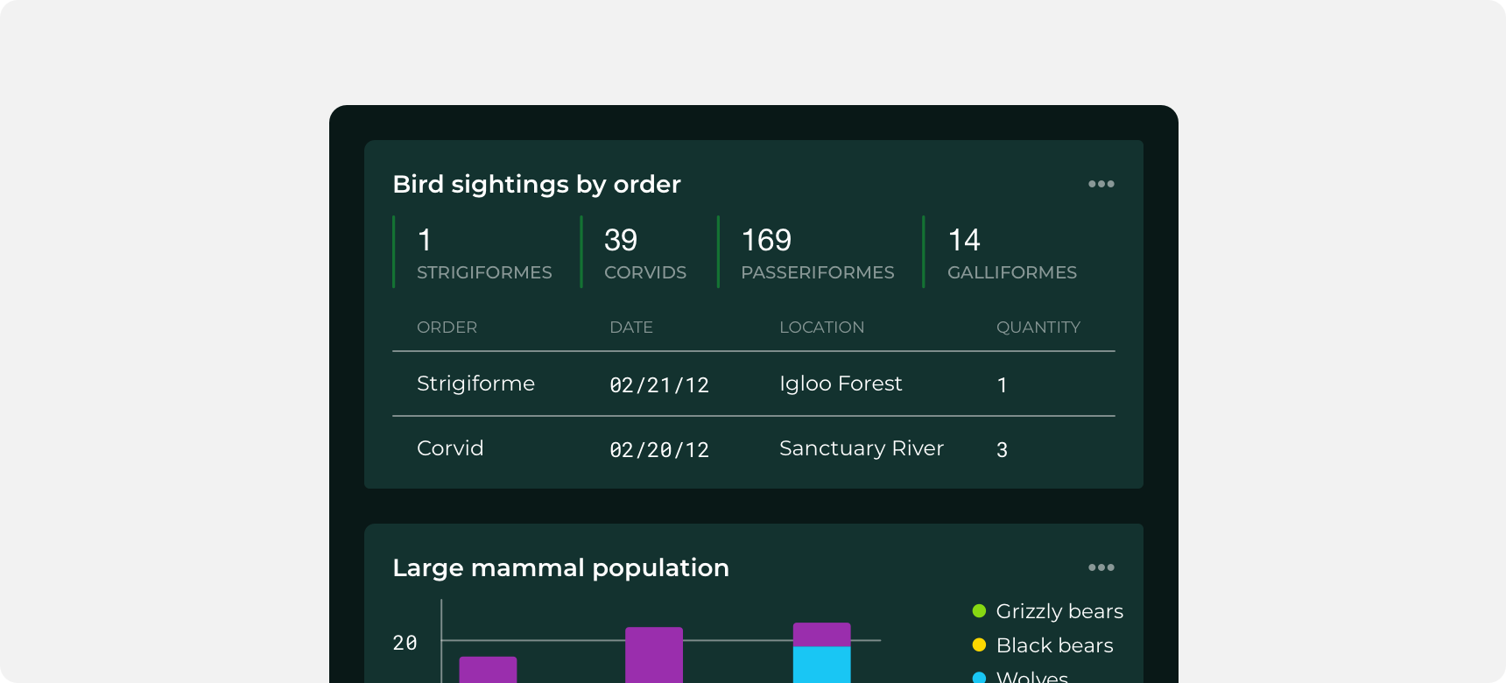The image size is (1506, 683).
Task: Toggle the Grizzly bears legend entry
Action: 1048,611
